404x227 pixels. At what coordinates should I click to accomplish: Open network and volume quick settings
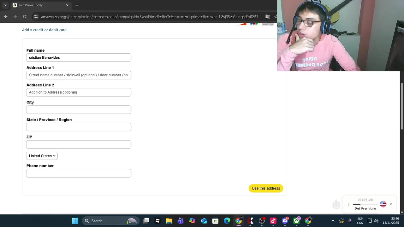pos(373,221)
